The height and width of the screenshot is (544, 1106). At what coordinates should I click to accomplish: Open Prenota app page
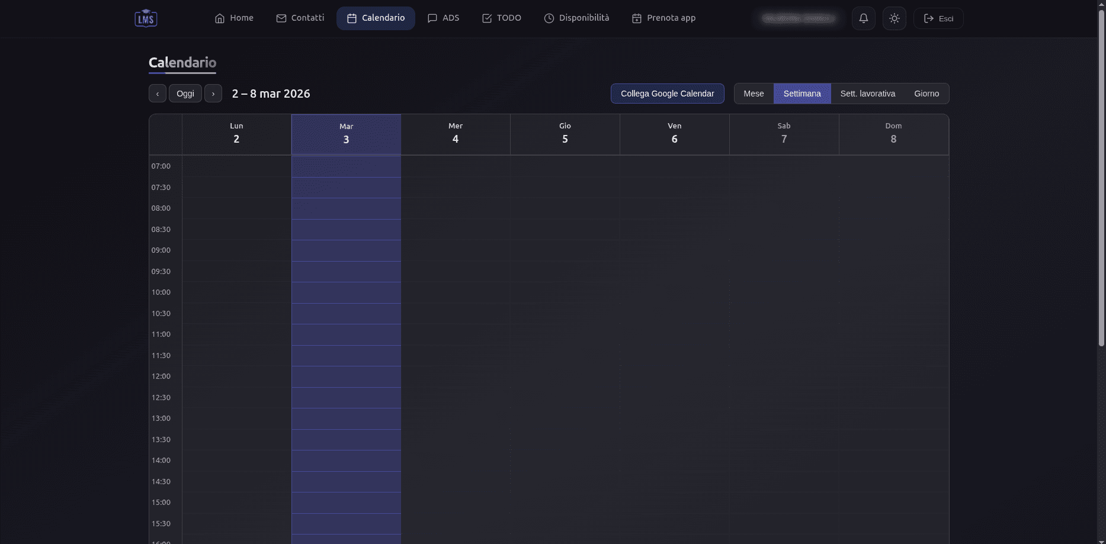coord(663,18)
